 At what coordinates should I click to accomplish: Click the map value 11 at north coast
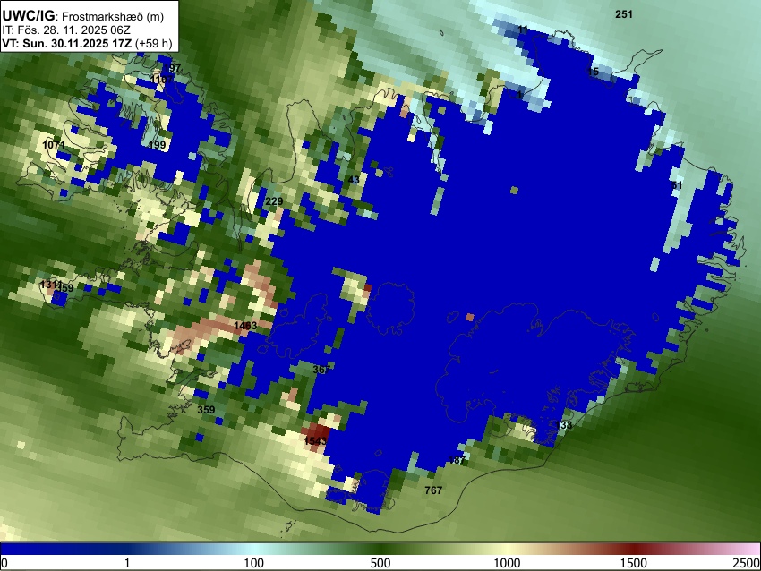(523, 30)
